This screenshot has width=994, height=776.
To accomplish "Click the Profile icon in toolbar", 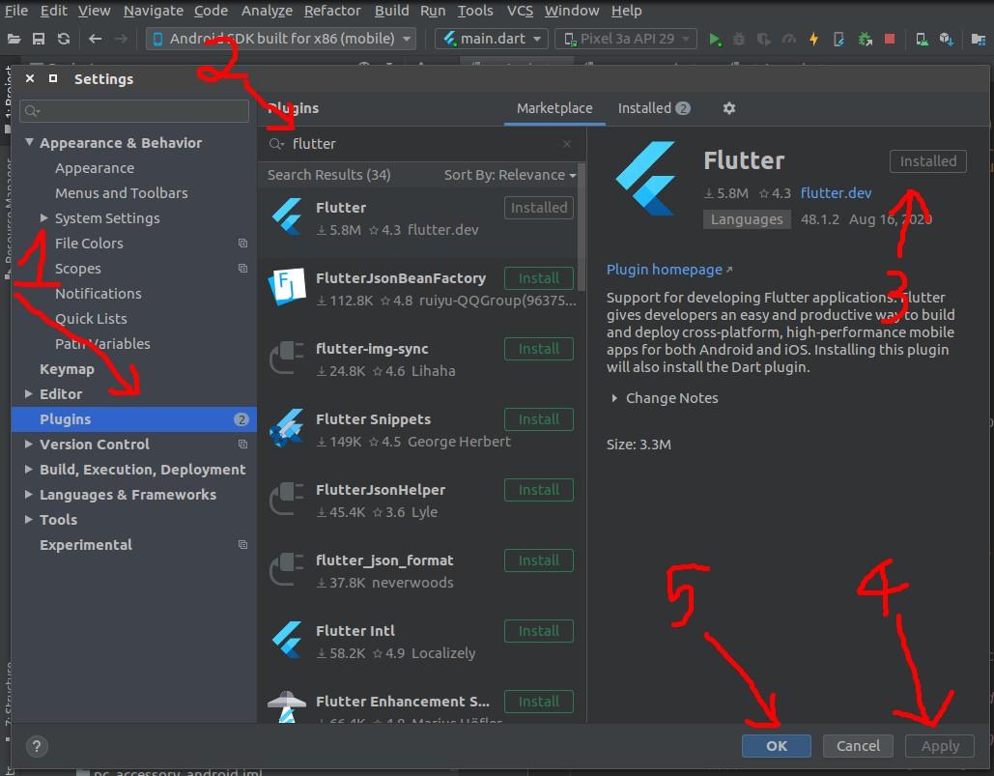I will [788, 40].
